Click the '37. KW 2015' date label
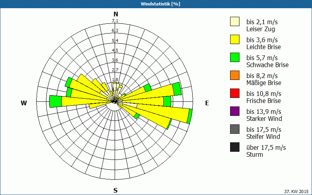Screen dimensions: 312x195 297,191
